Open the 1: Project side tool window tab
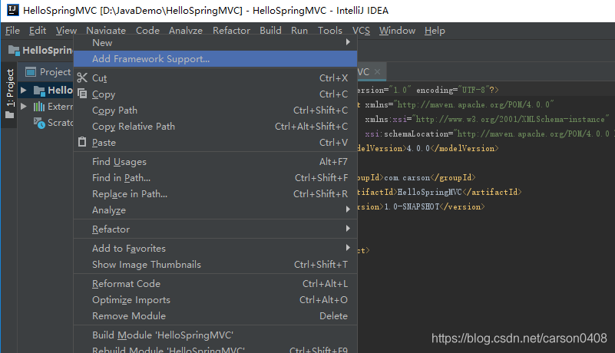This screenshot has width=615, height=353. pyautogui.click(x=9, y=94)
